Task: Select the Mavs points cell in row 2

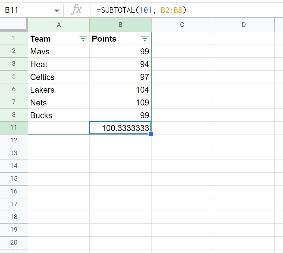Action: coord(120,51)
